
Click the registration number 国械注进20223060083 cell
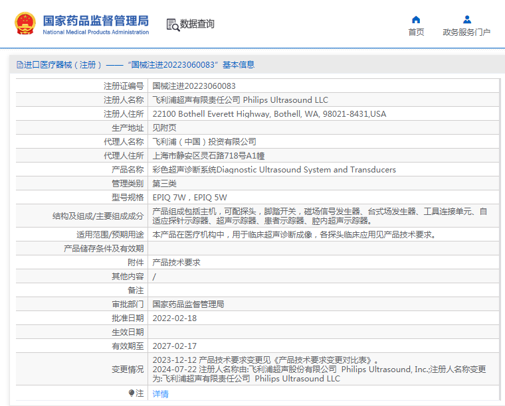pos(194,86)
